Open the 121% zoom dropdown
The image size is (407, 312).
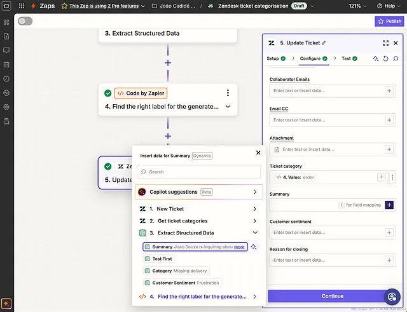pyautogui.click(x=357, y=6)
